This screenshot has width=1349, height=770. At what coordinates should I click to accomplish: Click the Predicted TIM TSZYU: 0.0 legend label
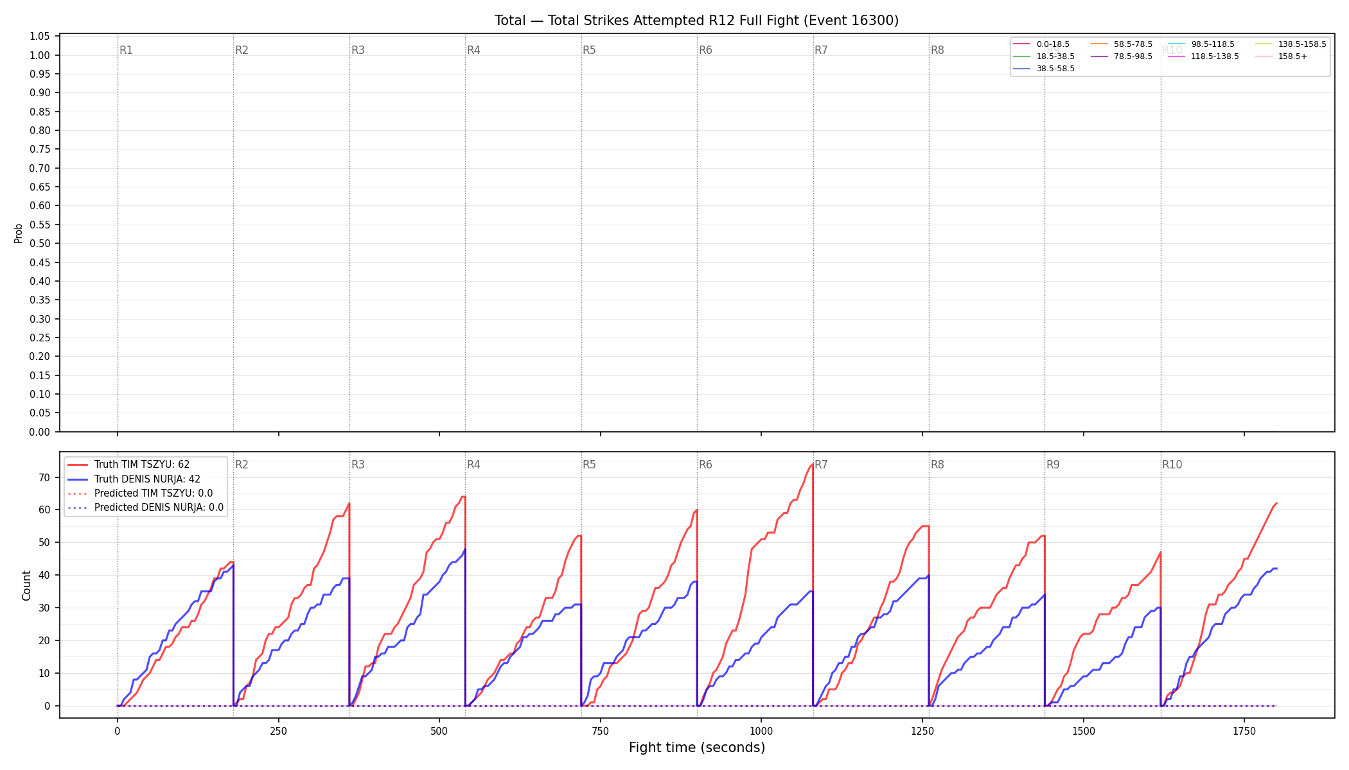click(x=154, y=493)
